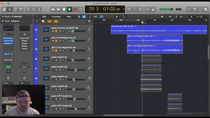This screenshot has width=210, height=118.
Task: Toggle horizontal auto zoom
Action: coord(181,17)
